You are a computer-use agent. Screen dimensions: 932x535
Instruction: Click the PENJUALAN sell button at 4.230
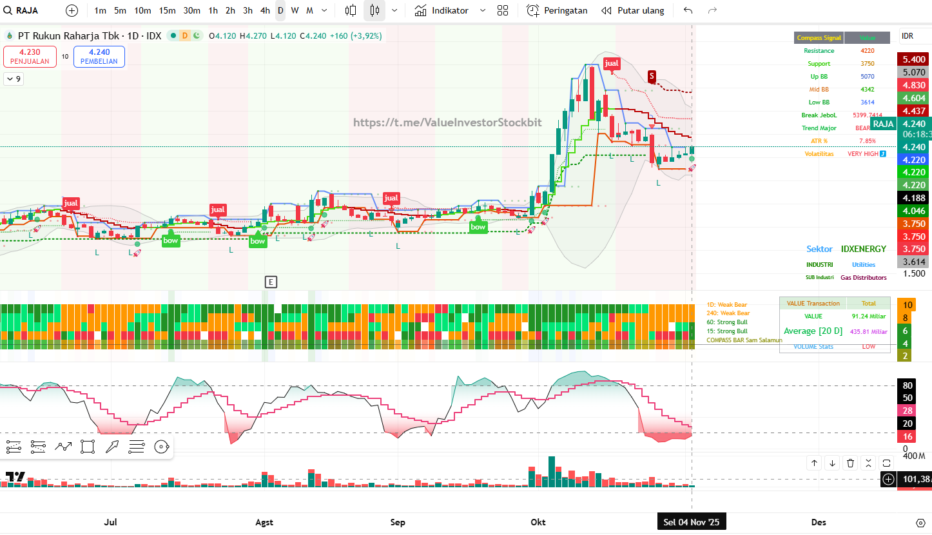pos(30,57)
